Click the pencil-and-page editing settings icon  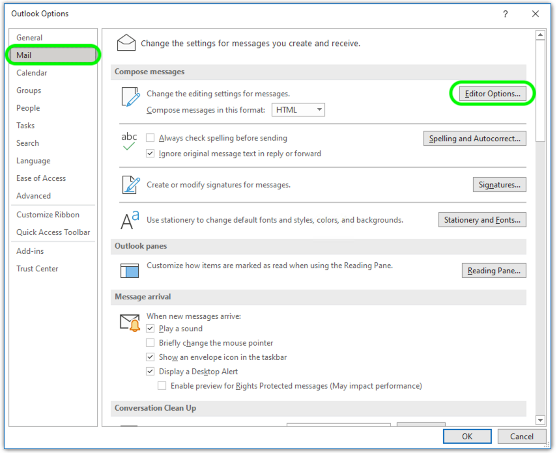(130, 97)
